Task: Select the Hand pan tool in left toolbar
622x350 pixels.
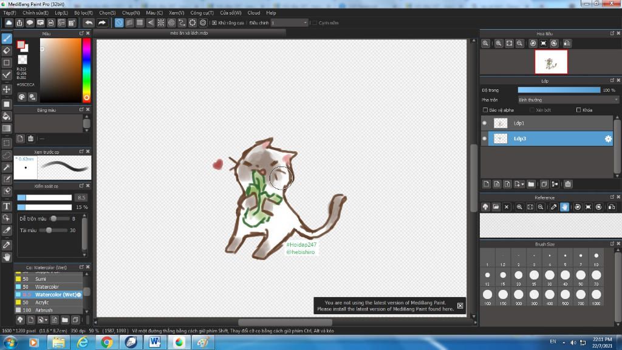Action: [x=7, y=257]
